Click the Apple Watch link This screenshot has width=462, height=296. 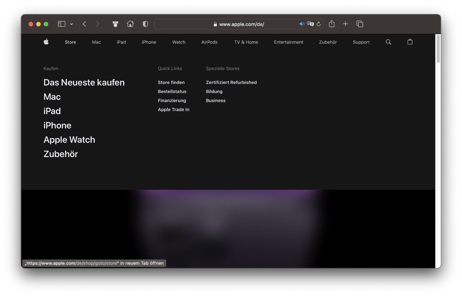(69, 140)
